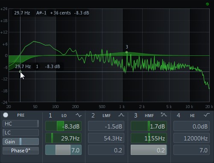Click the LC low-cut slider
Image resolution: width=214 pixels, height=163 pixels.
click(x=21, y=133)
